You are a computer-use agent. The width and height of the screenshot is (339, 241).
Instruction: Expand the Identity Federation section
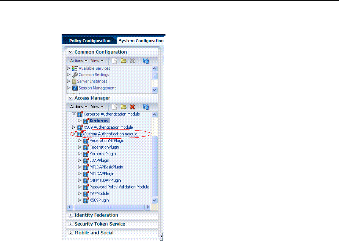coord(70,215)
